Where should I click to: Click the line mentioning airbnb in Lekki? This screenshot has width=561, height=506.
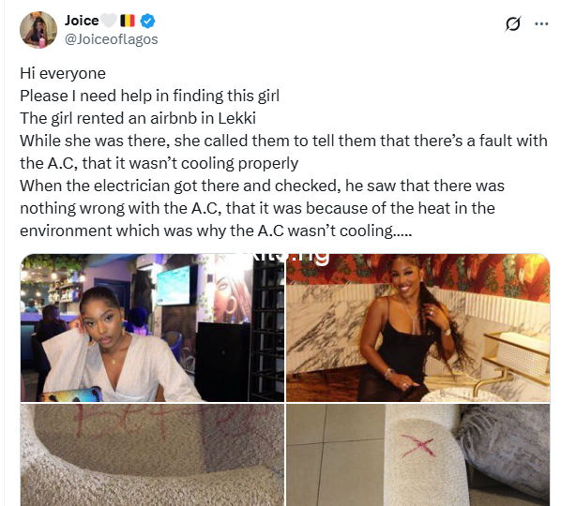tap(138, 118)
